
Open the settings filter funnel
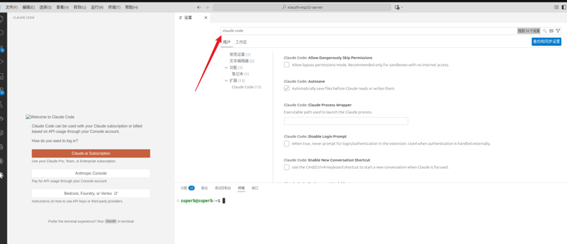point(558,31)
